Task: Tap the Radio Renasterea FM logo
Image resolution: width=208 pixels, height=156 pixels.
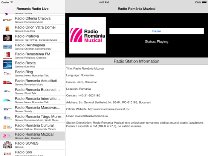Action: click(8, 56)
